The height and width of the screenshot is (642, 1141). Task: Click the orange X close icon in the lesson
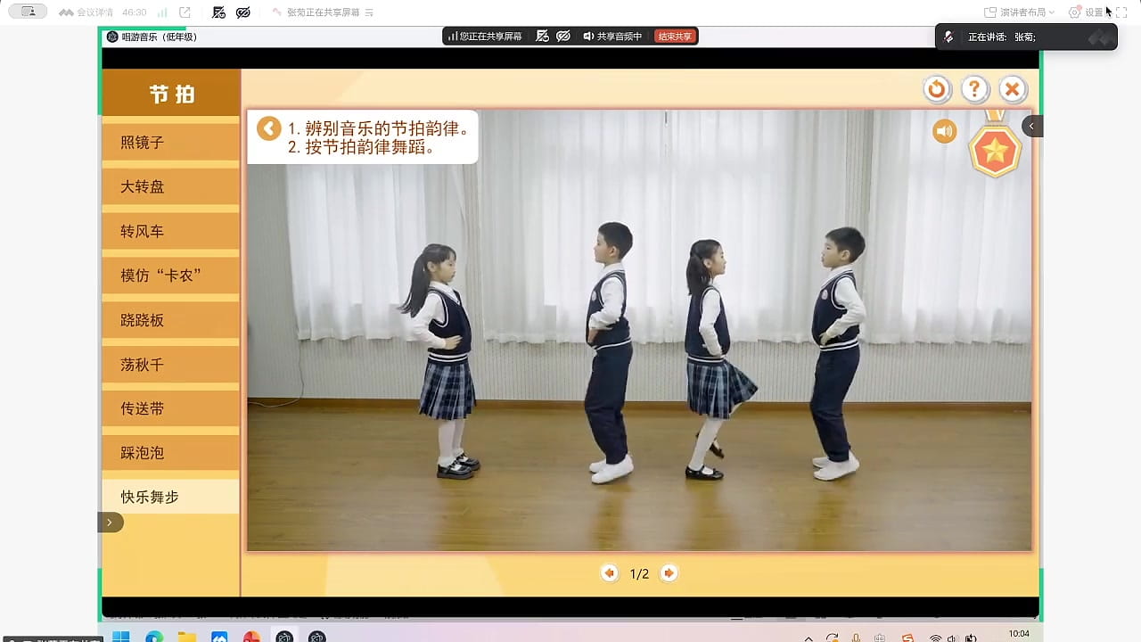tap(1012, 89)
